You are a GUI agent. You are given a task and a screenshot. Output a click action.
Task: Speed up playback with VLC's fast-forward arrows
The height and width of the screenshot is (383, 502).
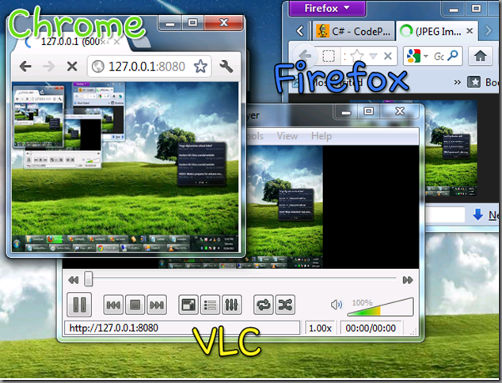408,280
